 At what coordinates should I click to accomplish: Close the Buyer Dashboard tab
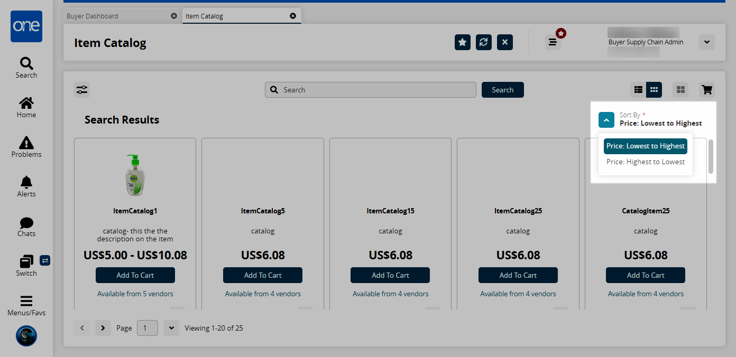[x=174, y=16]
